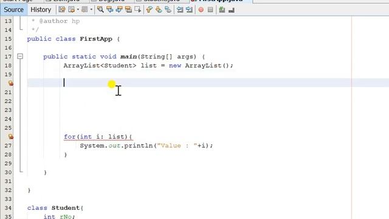
Task: Toggle Rectangular Selection mode icon
Action: click(137, 10)
